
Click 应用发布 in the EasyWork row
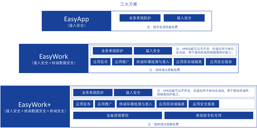[x=100, y=62]
